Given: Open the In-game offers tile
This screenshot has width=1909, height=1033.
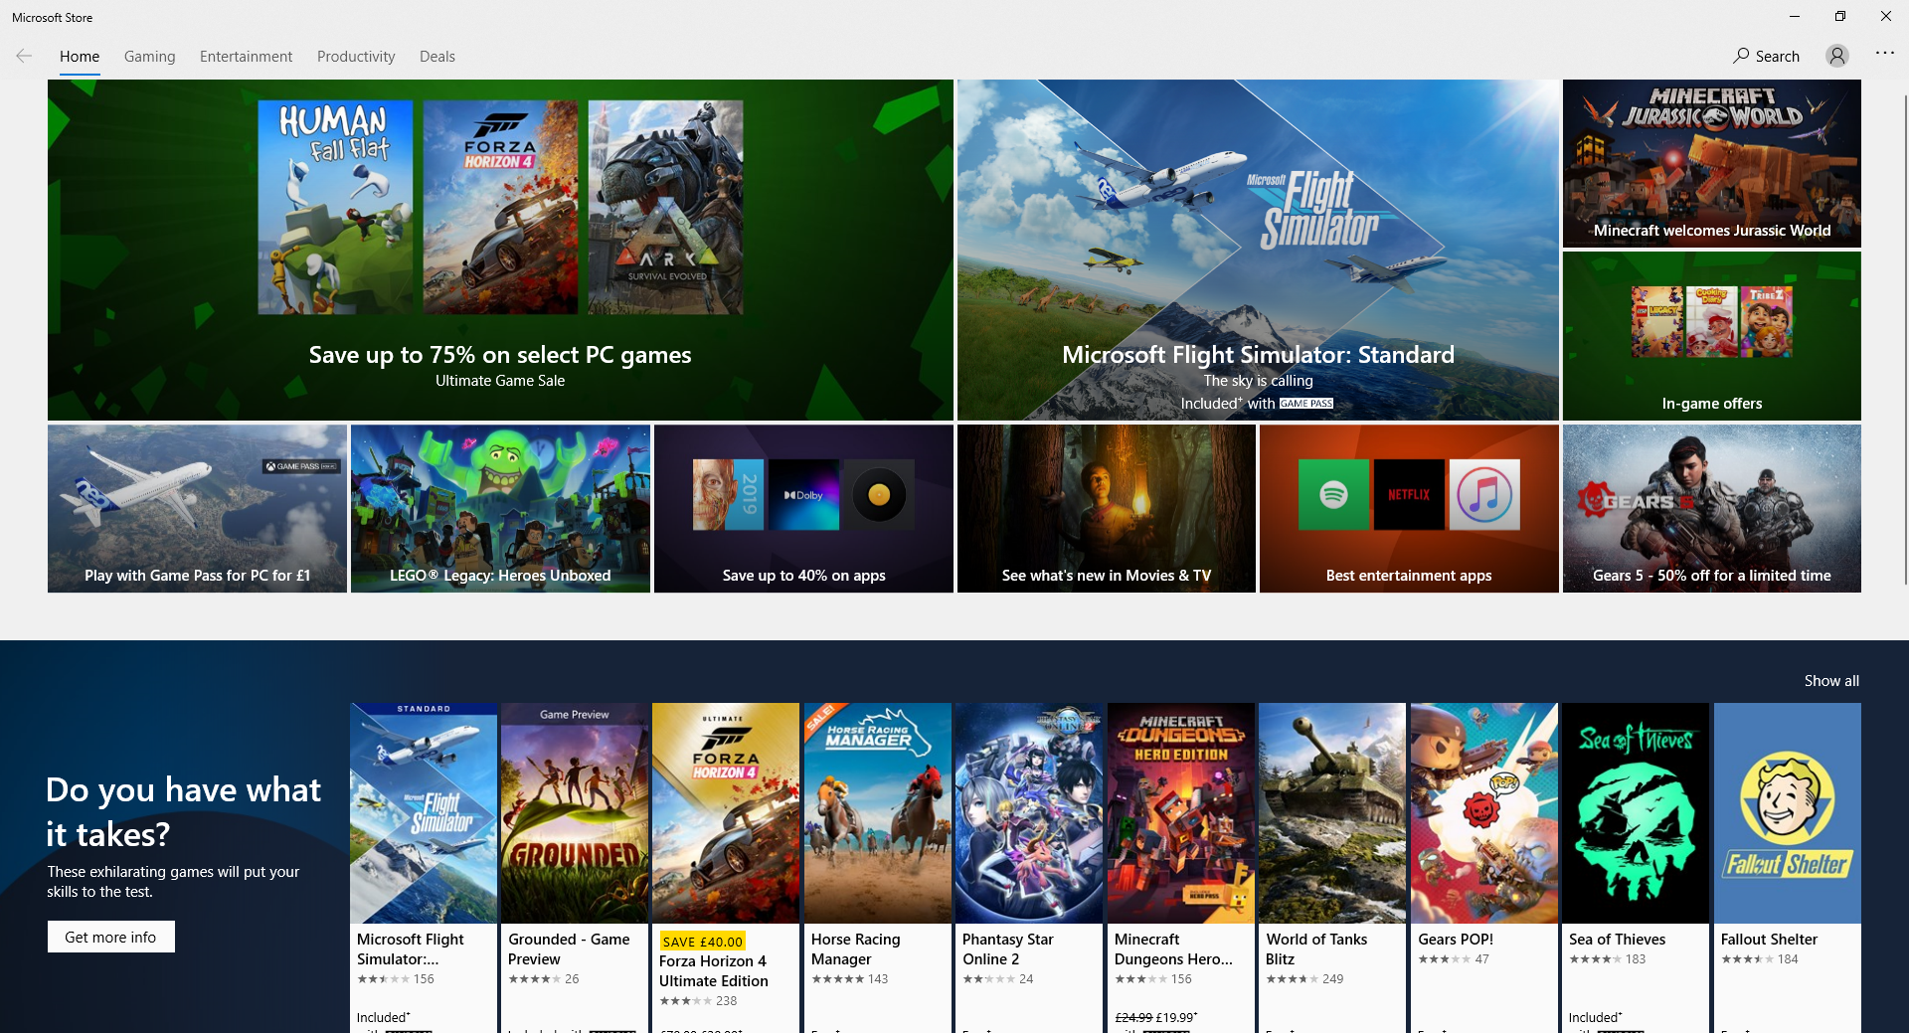Looking at the screenshot, I should pos(1712,336).
